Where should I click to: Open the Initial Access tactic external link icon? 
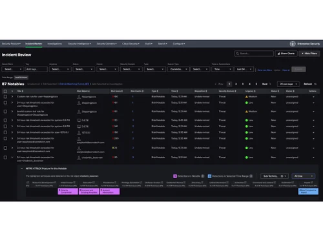tap(74, 183)
